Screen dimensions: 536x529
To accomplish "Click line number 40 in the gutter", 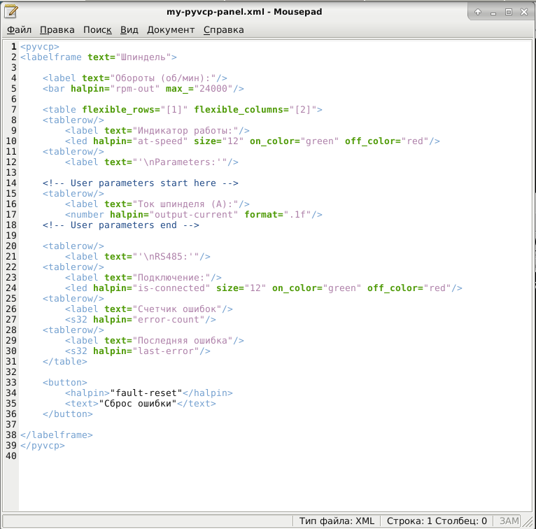I will tap(11, 456).
